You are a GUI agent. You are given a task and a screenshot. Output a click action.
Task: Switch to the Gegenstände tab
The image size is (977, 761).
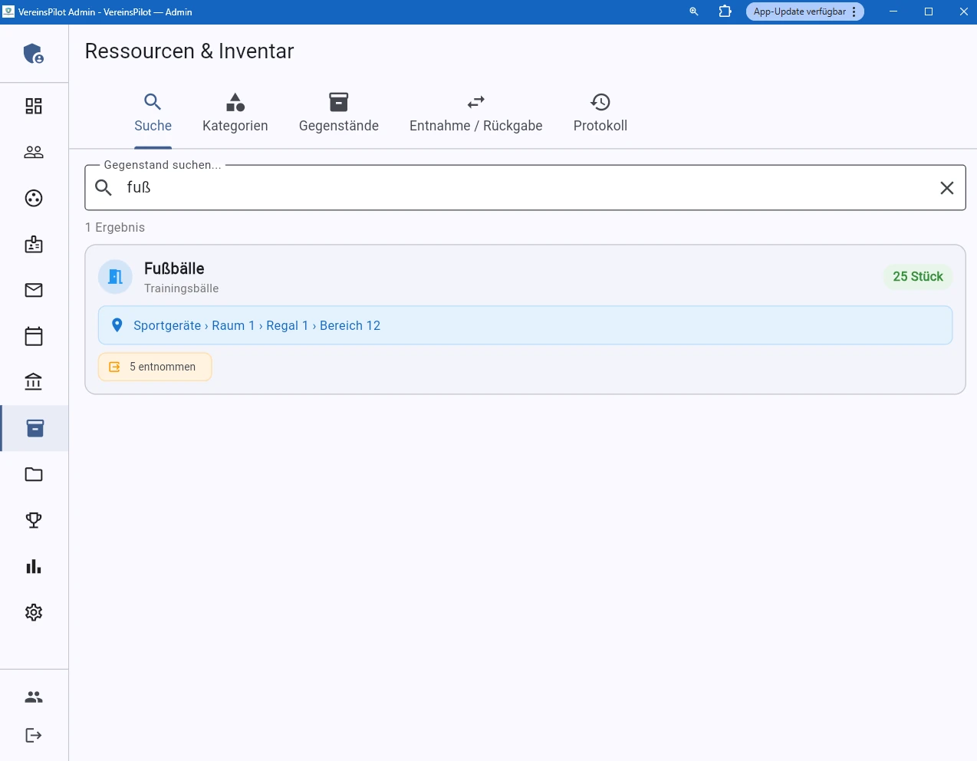pyautogui.click(x=338, y=114)
